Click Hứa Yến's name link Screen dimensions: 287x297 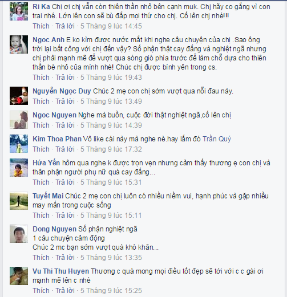[46, 163]
